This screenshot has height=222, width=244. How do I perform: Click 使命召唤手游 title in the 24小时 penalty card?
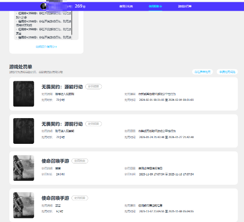(x=55, y=161)
